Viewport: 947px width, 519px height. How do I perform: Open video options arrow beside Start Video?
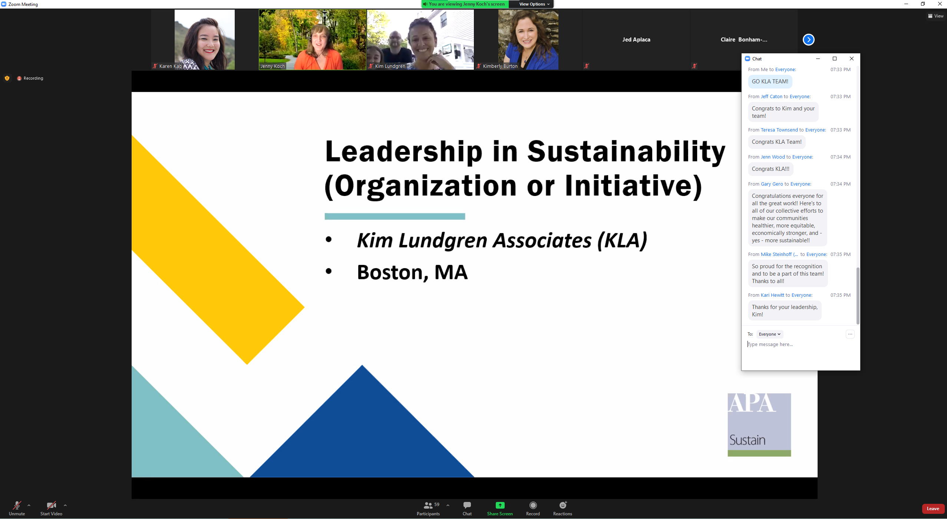click(x=65, y=505)
